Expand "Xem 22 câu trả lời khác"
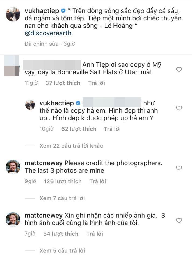The height and width of the screenshot is (258, 192). point(71,146)
